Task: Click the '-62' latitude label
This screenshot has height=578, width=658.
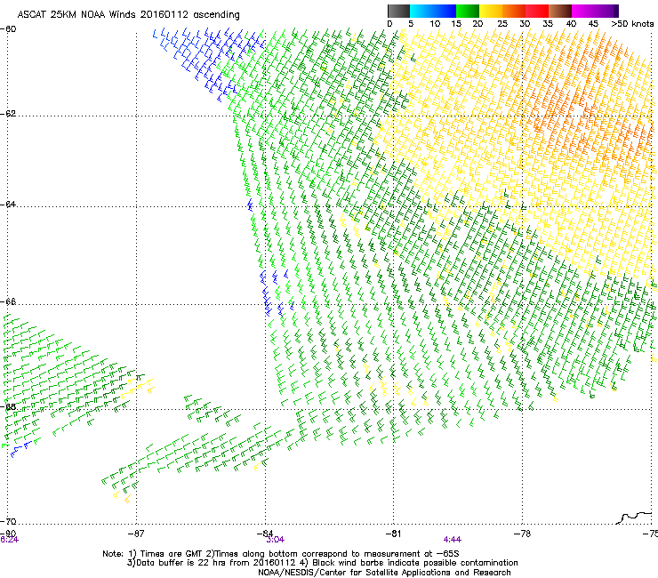Action: [x=8, y=114]
